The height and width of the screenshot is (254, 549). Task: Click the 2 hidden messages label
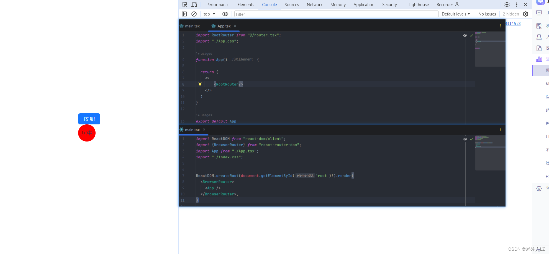tap(511, 14)
